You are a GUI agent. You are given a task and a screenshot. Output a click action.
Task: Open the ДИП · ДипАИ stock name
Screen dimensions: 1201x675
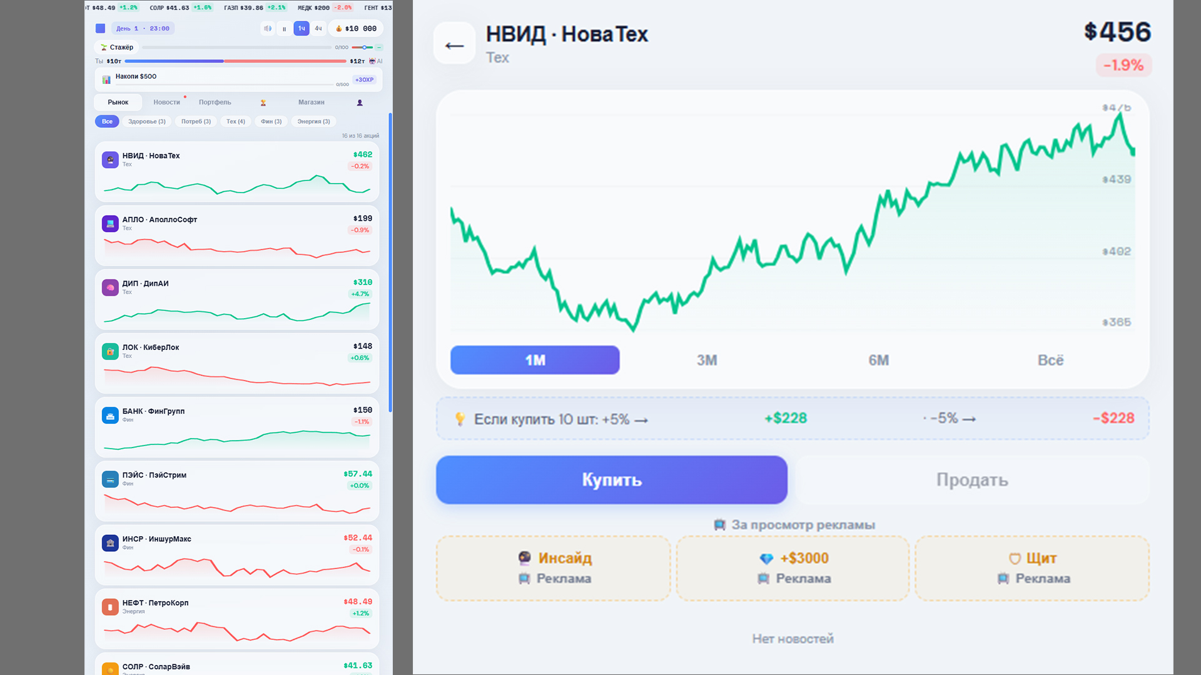(145, 283)
